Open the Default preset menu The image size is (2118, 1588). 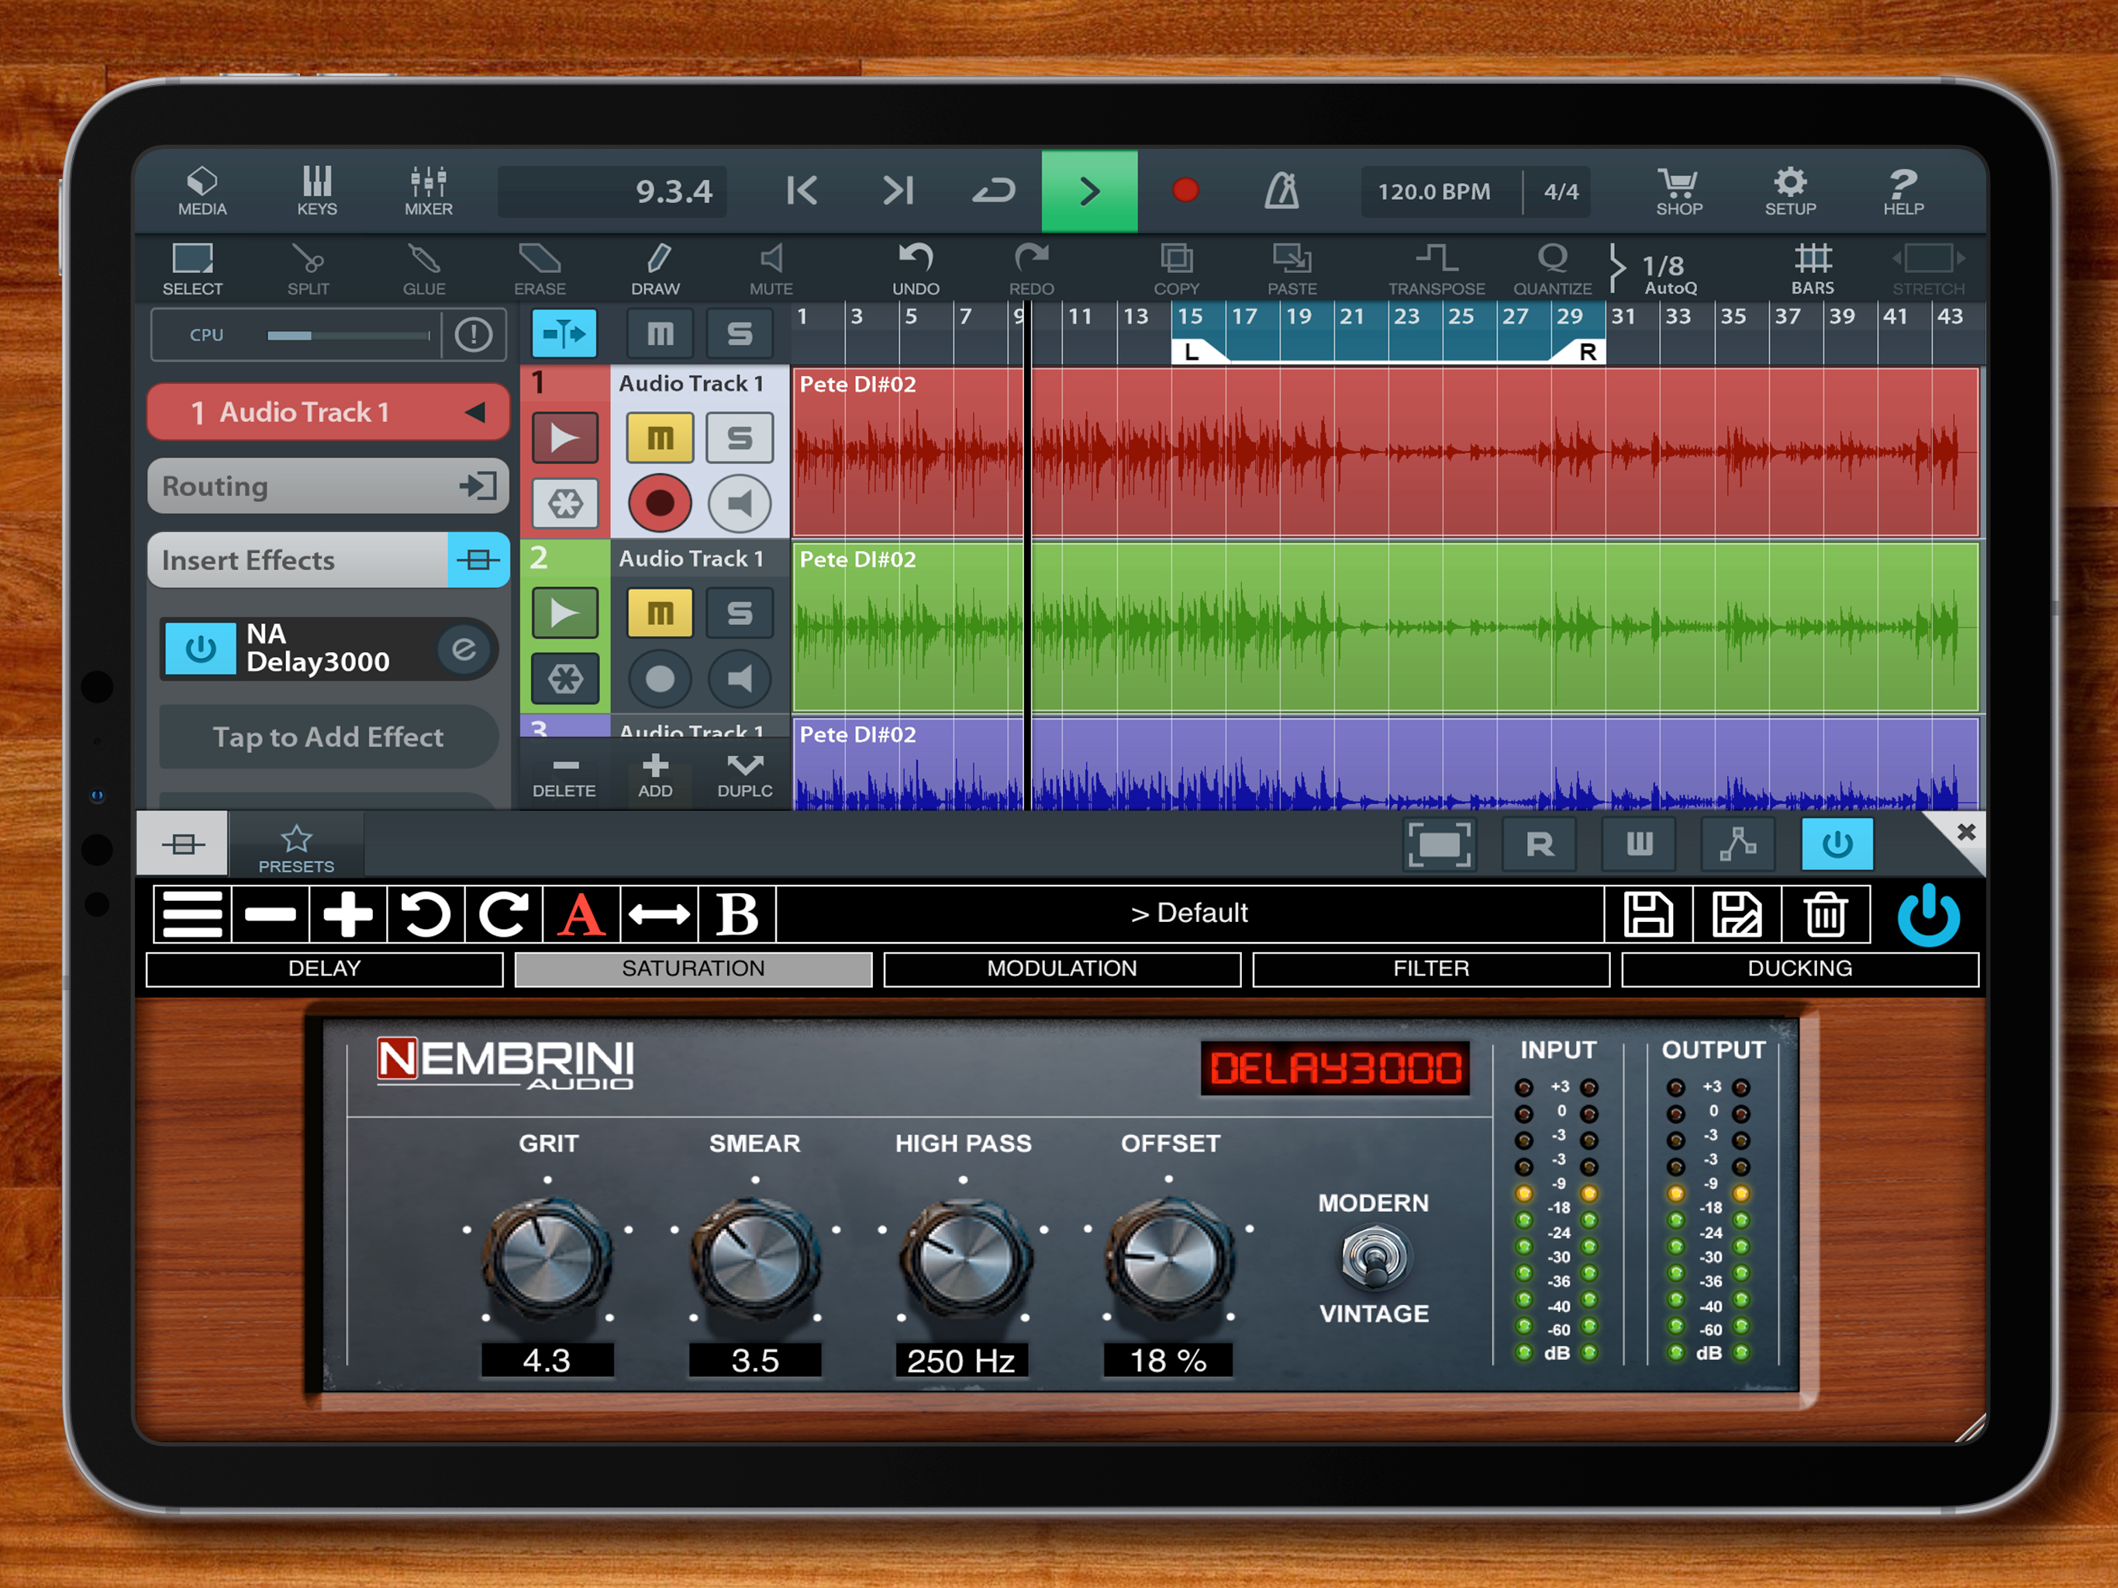pos(1189,913)
